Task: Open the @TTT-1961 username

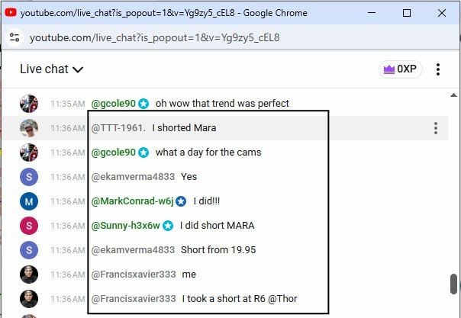Action: [118, 128]
